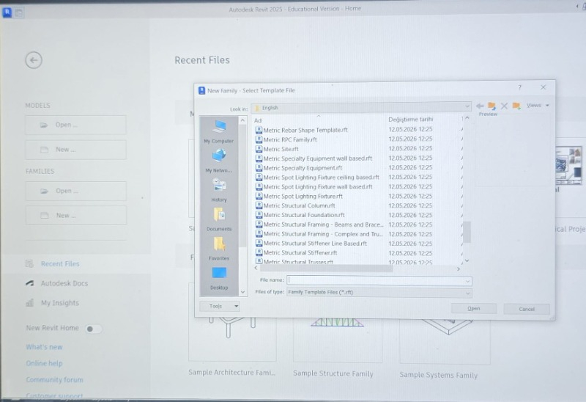Click Models Open button
The width and height of the screenshot is (586, 402).
point(75,125)
